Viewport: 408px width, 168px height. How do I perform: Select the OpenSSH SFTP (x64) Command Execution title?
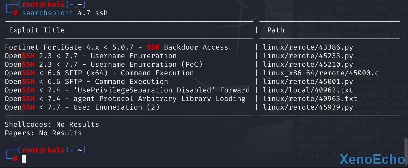point(99,73)
